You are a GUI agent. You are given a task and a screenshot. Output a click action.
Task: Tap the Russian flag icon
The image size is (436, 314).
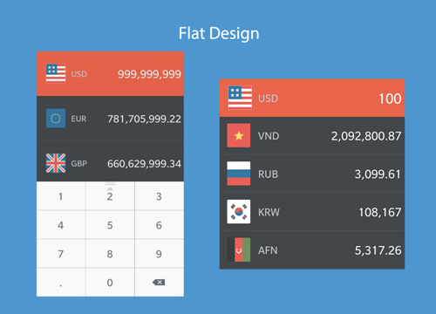click(239, 174)
